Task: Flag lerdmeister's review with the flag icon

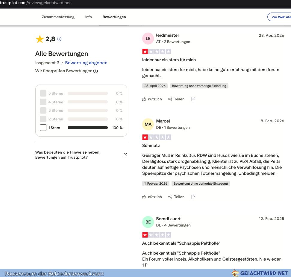Action: tap(193, 99)
